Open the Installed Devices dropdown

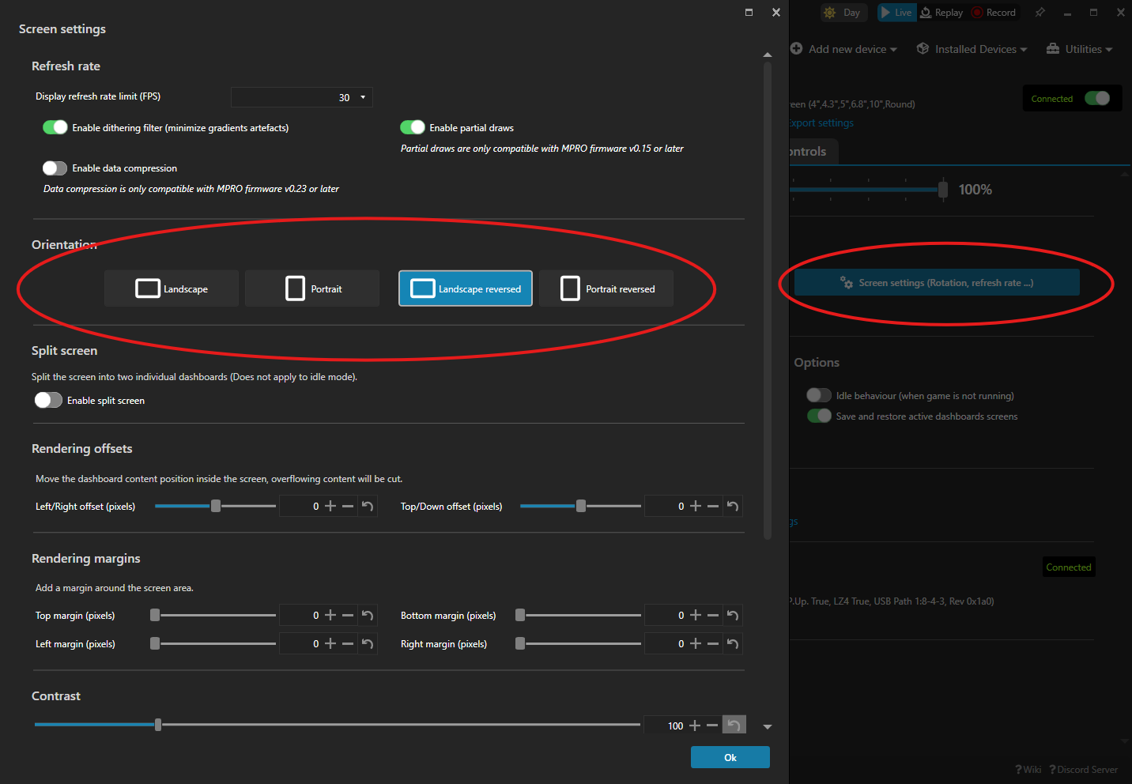972,49
